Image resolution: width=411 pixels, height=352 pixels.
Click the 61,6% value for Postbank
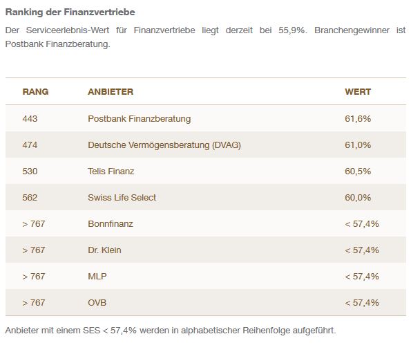[x=358, y=119]
